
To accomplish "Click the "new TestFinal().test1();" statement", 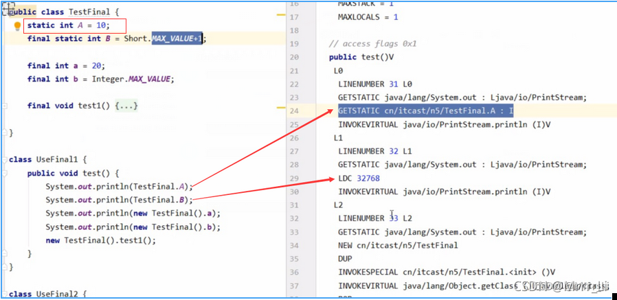I will pyautogui.click(x=101, y=240).
